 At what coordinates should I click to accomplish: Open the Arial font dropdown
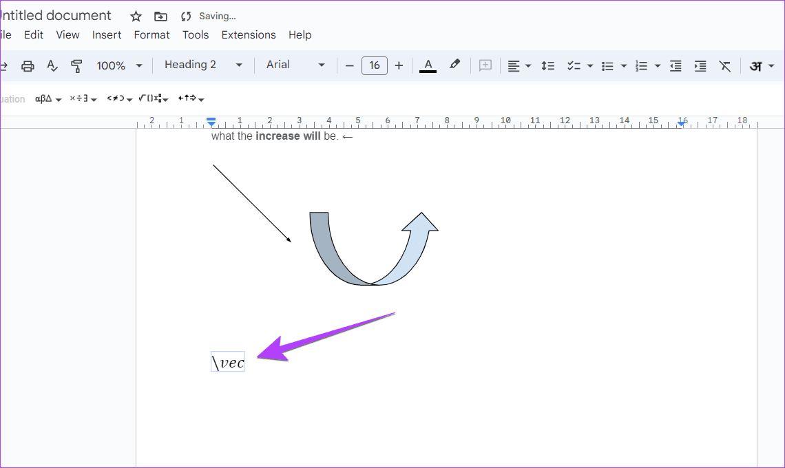295,65
